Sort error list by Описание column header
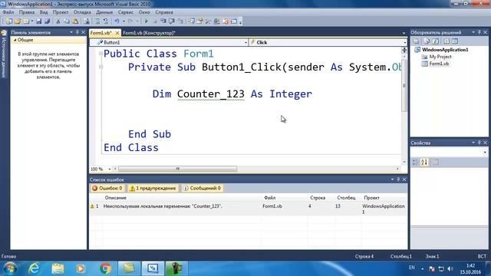The height and width of the screenshot is (276, 491). click(x=116, y=198)
